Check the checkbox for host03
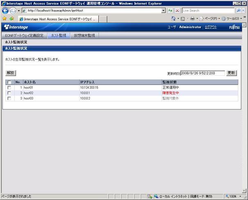Screen dimensions: 248x200 pyautogui.click(x=9, y=98)
